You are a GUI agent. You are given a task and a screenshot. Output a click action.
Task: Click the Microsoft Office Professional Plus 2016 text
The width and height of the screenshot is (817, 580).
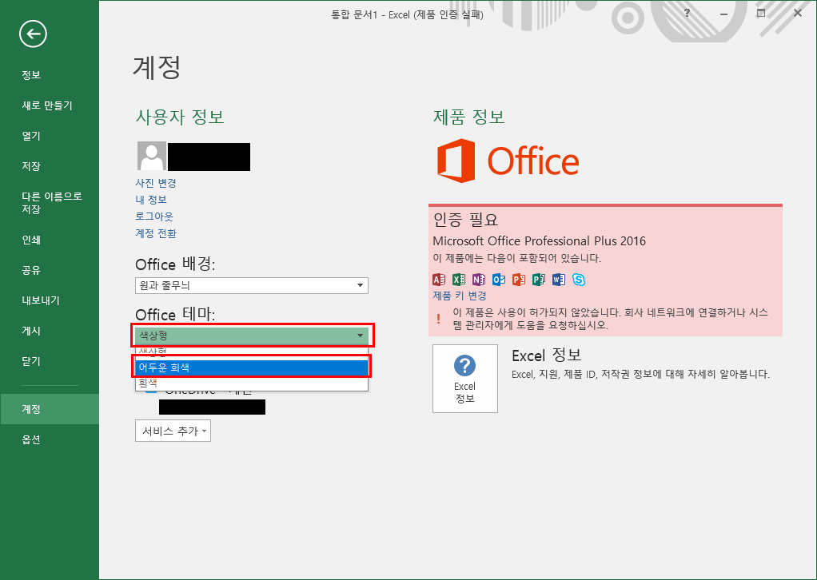point(540,241)
